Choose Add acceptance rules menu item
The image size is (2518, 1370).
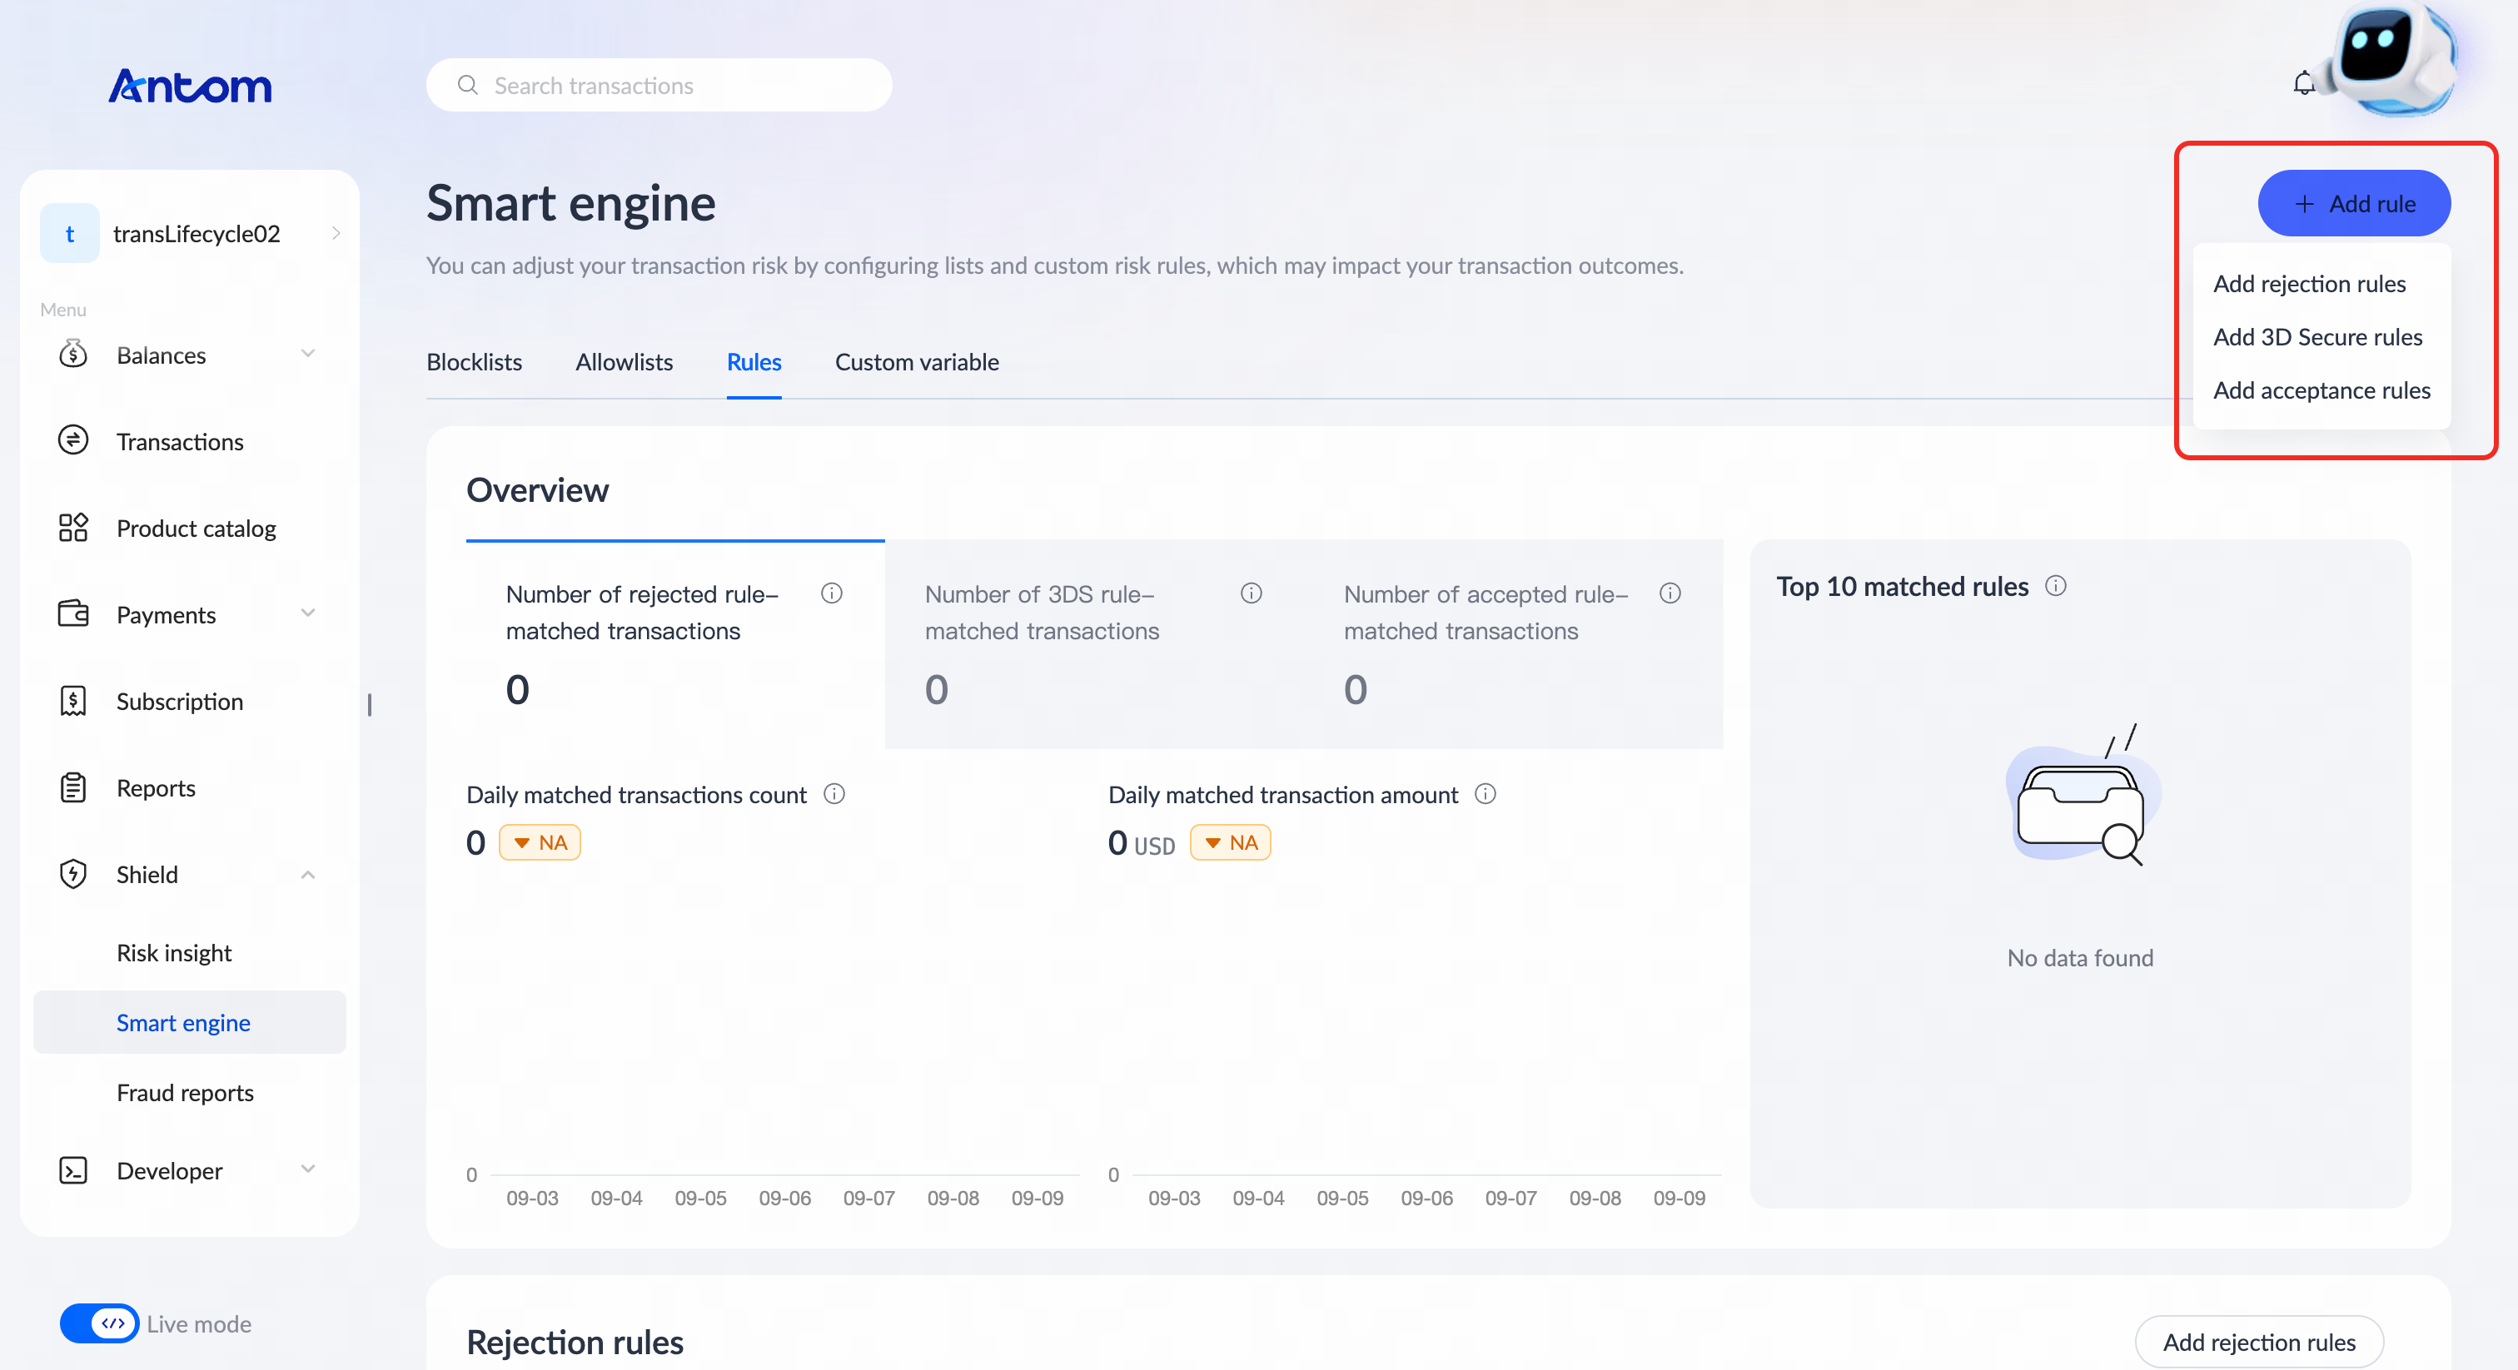tap(2321, 391)
